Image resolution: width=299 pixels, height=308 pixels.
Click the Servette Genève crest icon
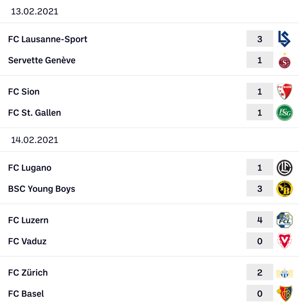(x=284, y=60)
